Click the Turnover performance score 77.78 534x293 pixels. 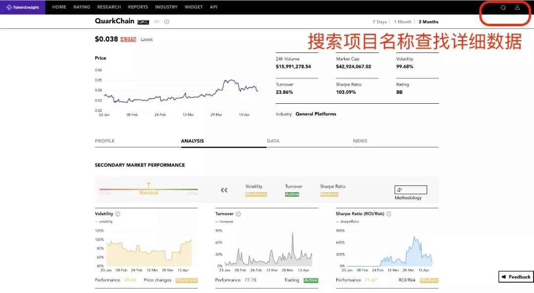250,280
